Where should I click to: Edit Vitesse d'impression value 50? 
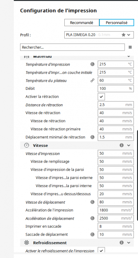point(116,153)
